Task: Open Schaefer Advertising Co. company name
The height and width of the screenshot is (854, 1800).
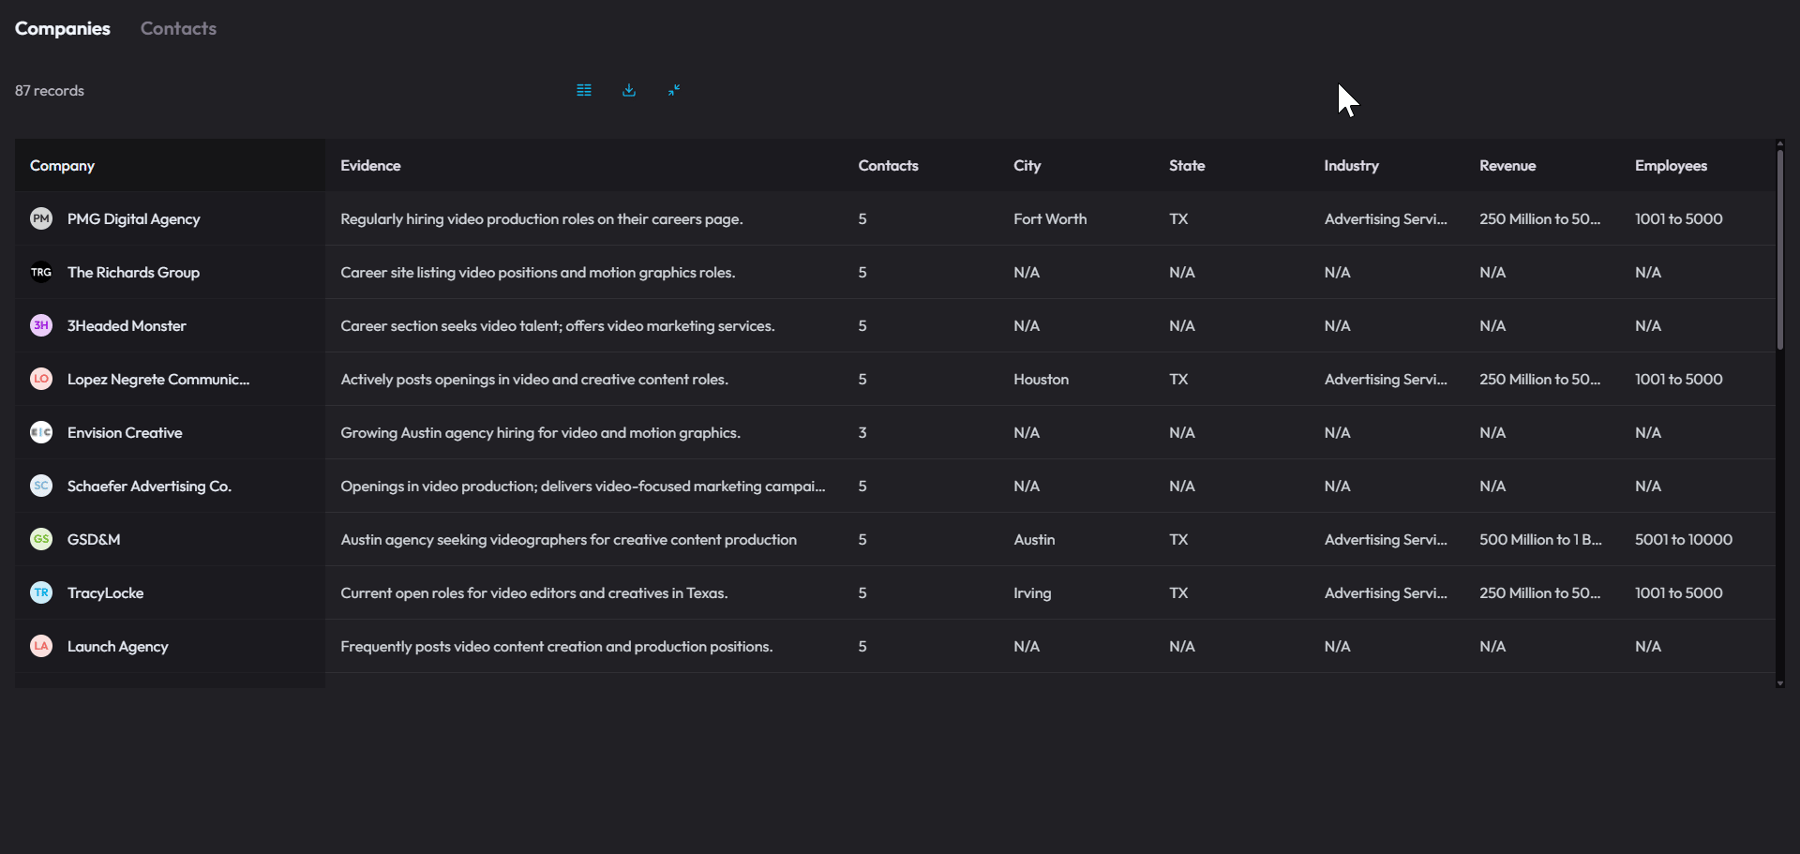Action: click(149, 486)
